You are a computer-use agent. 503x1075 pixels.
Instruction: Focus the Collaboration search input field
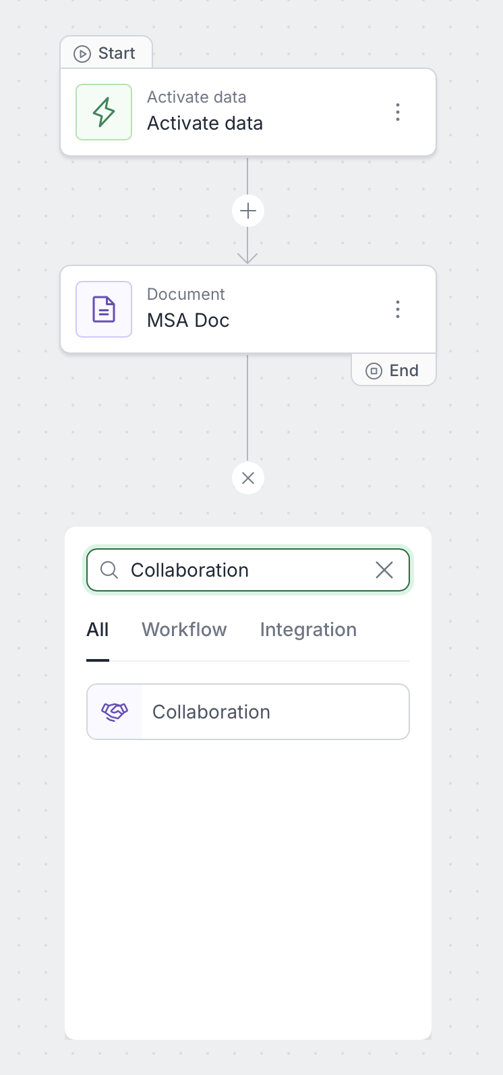tap(243, 570)
